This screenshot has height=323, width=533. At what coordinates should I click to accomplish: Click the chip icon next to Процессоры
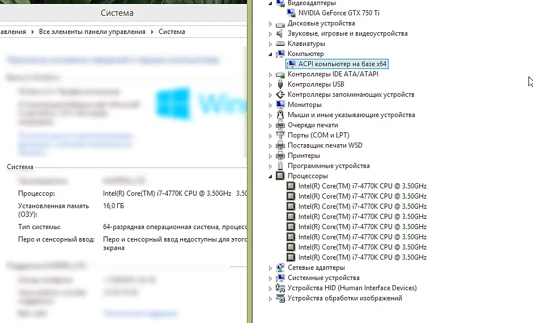coord(280,176)
